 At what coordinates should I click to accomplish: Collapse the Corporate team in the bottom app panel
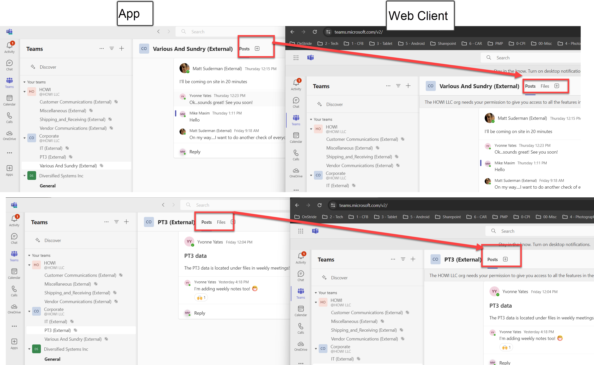(29, 311)
